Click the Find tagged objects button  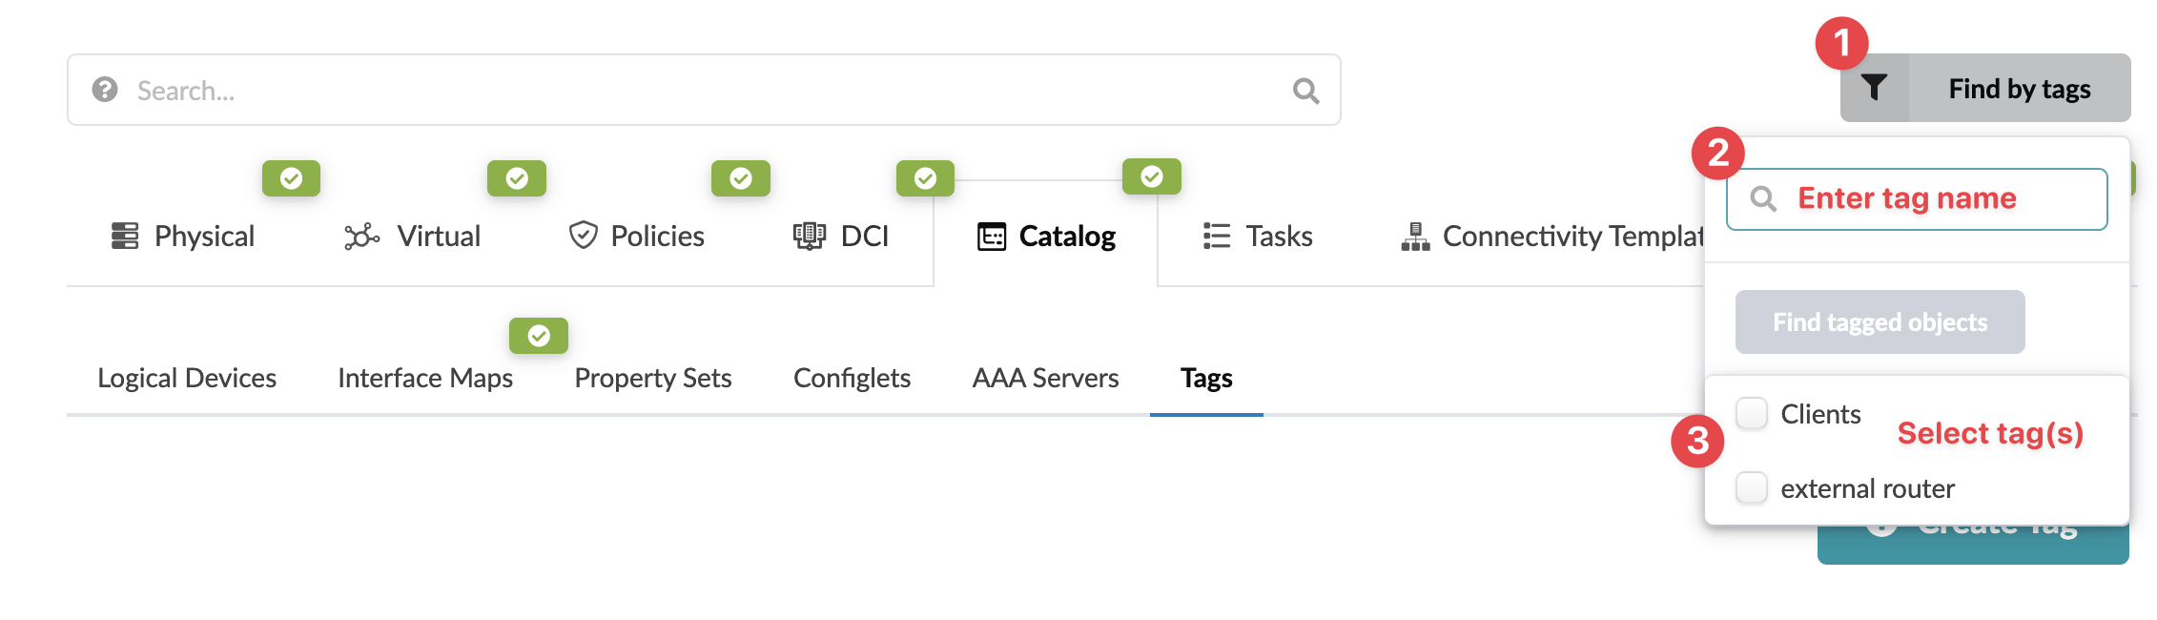coord(1880,322)
